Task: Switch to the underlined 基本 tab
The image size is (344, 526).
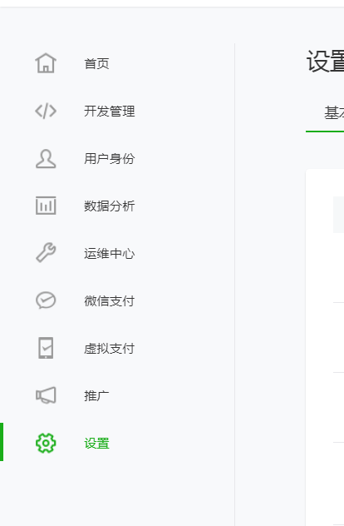Action: click(x=334, y=112)
